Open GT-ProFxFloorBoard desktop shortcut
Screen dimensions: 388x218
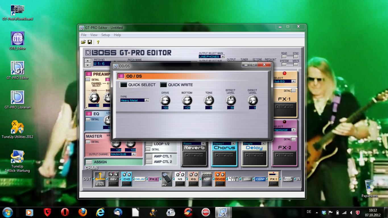pos(17,13)
